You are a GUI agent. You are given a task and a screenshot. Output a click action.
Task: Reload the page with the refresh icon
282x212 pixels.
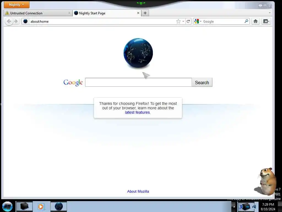click(188, 22)
